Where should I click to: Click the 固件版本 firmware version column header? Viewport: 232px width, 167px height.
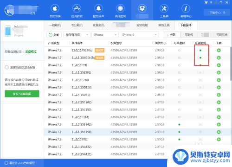coord(77,43)
